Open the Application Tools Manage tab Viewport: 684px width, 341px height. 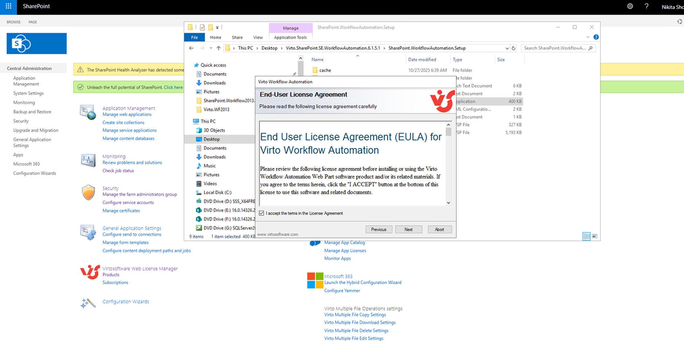290,28
